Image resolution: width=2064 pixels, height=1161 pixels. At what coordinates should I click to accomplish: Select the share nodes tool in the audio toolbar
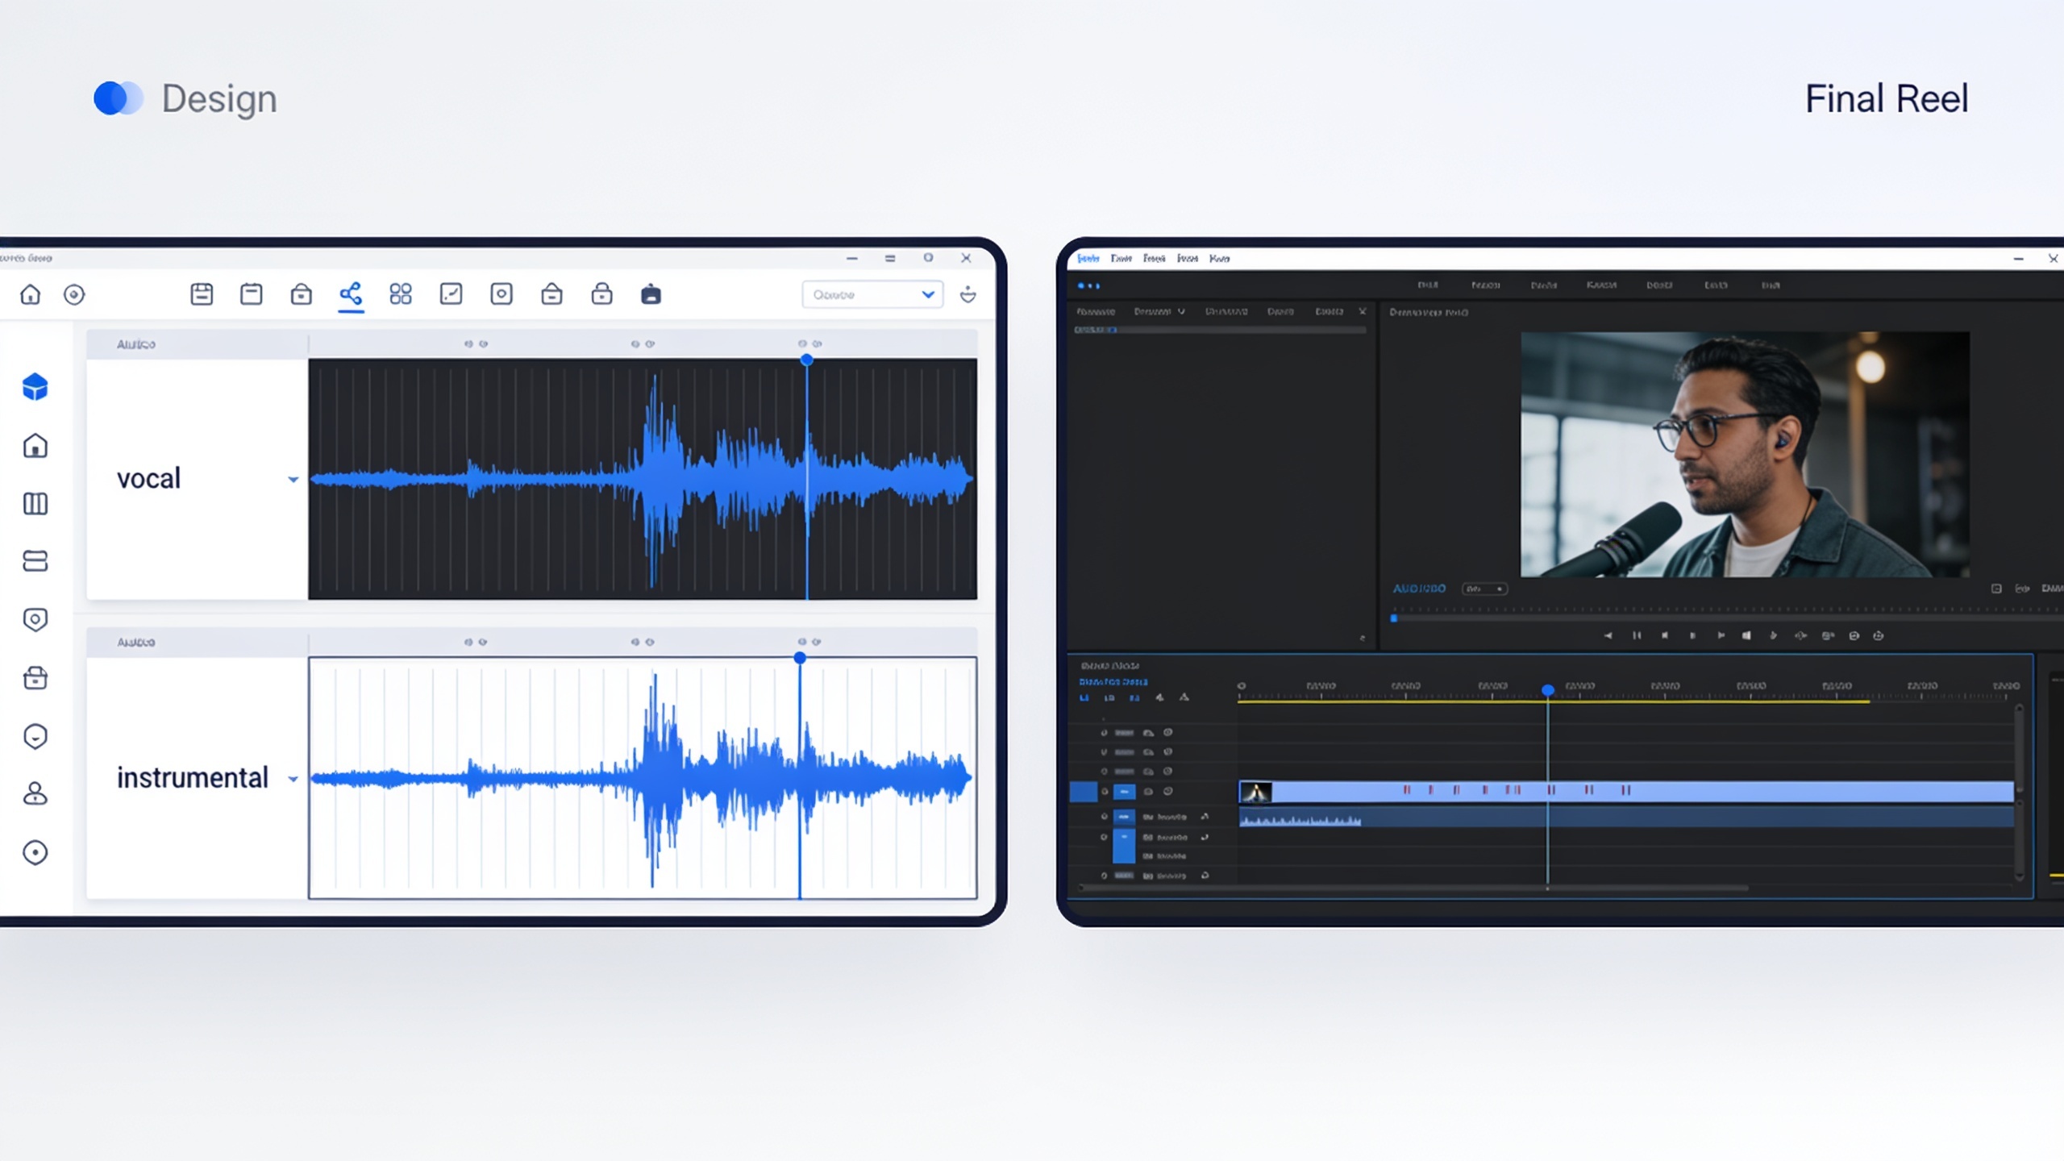(351, 293)
